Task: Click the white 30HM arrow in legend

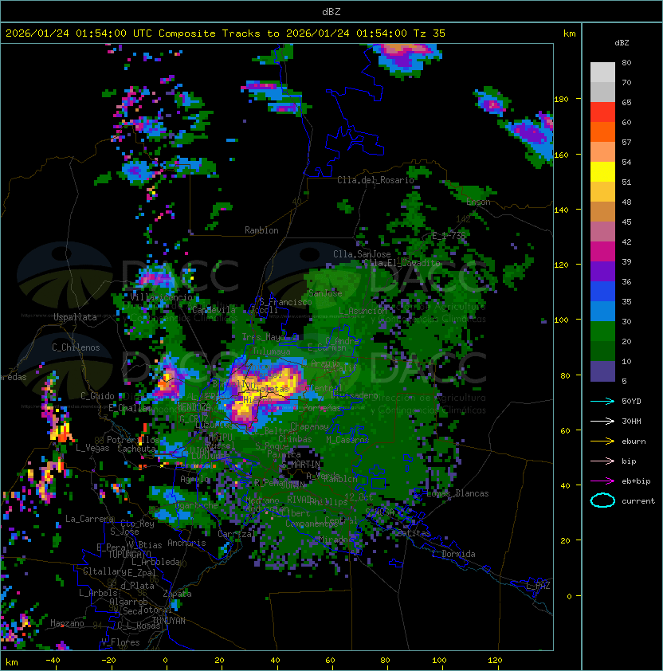Action: click(x=602, y=421)
